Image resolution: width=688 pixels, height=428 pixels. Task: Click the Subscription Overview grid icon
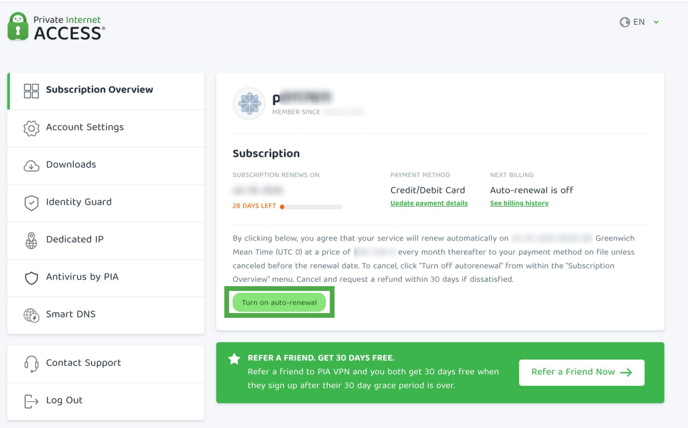(31, 91)
